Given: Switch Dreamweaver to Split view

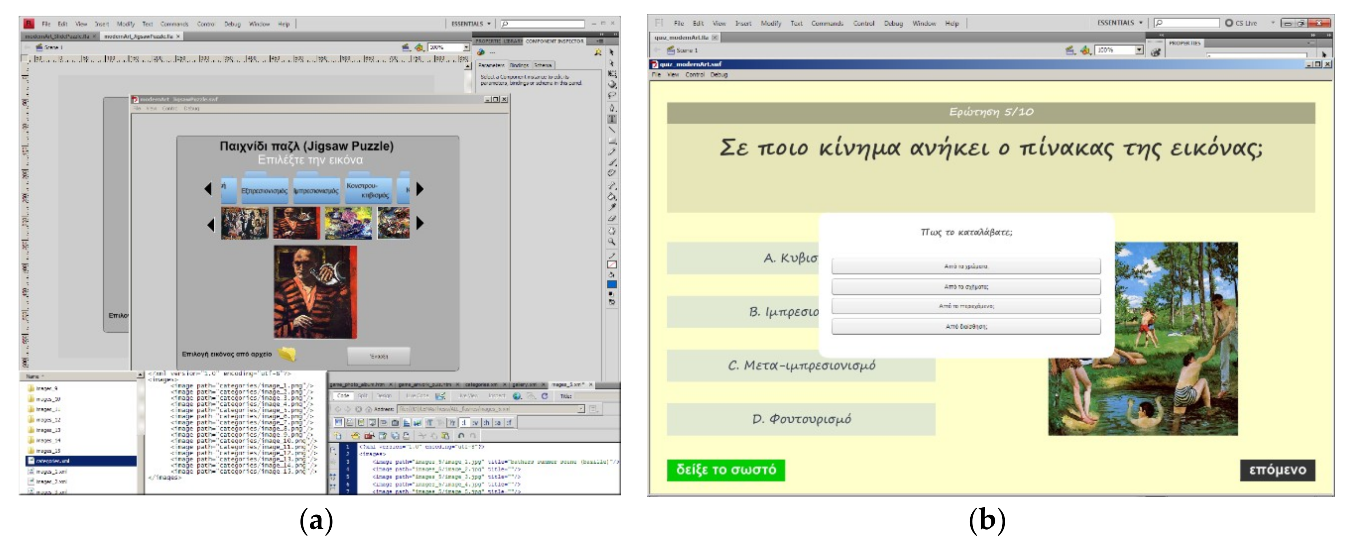Looking at the screenshot, I should point(363,396).
